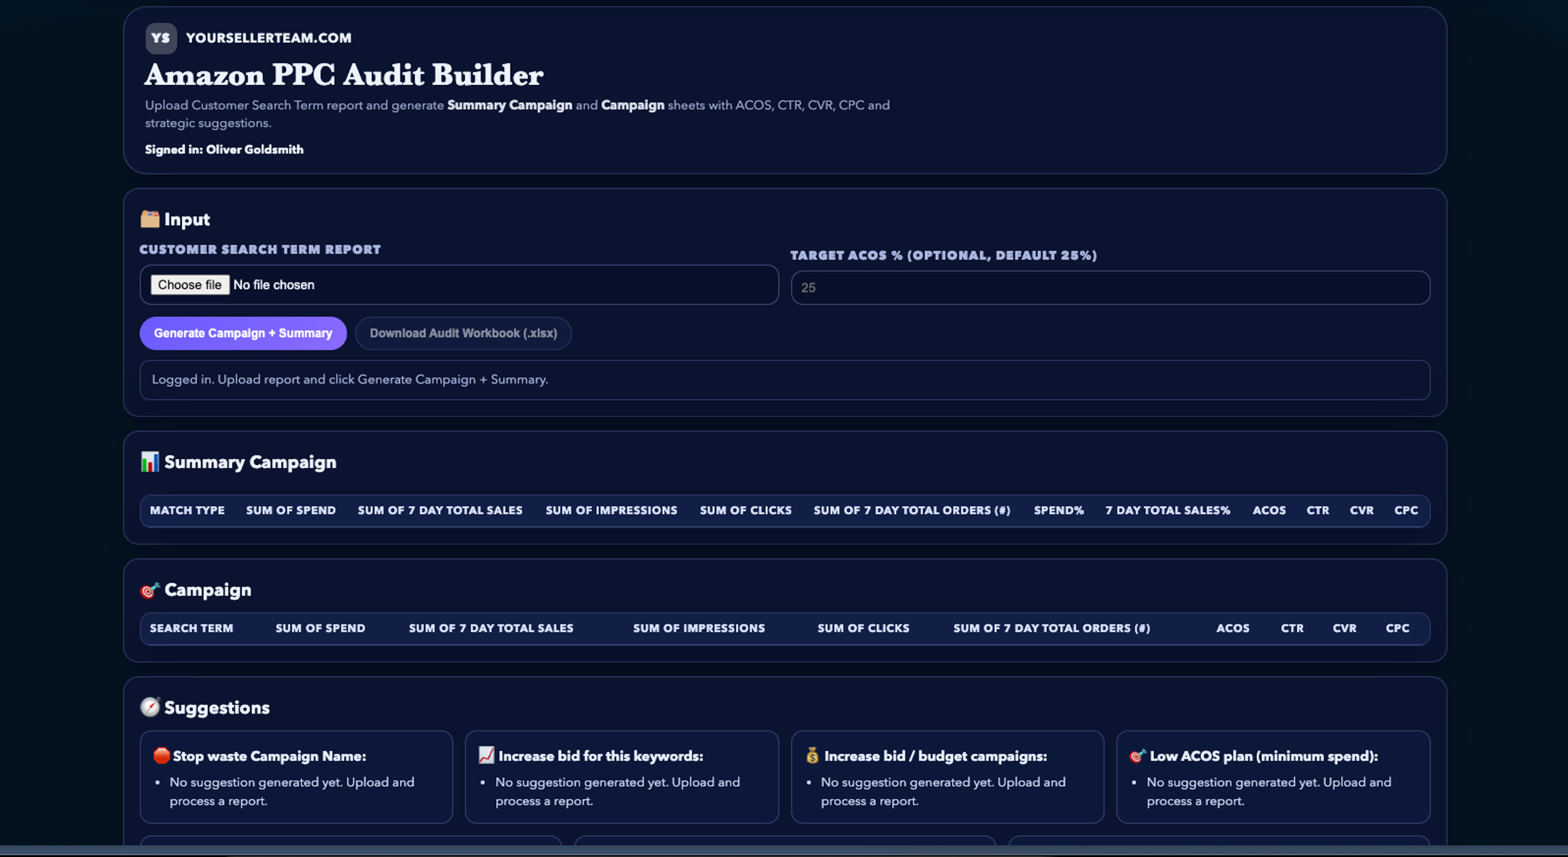Image resolution: width=1568 pixels, height=857 pixels.
Task: Click Campaign table SUM OF 7 DAY TOTAL SALES header
Action: point(491,628)
